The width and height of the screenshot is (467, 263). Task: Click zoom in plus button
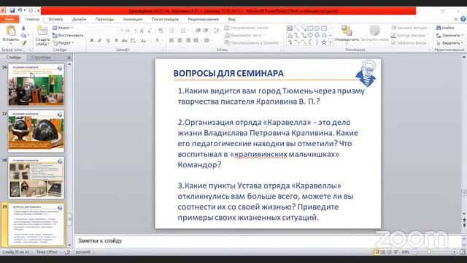[x=454, y=252]
